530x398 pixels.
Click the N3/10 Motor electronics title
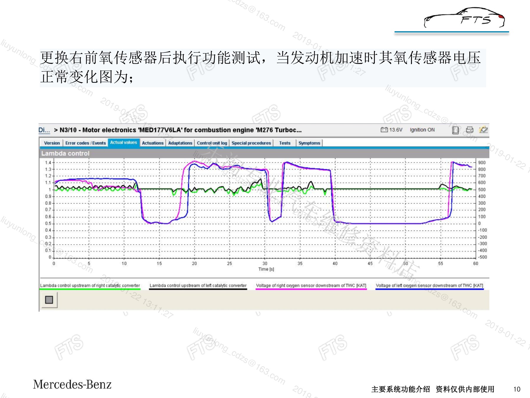(x=180, y=130)
